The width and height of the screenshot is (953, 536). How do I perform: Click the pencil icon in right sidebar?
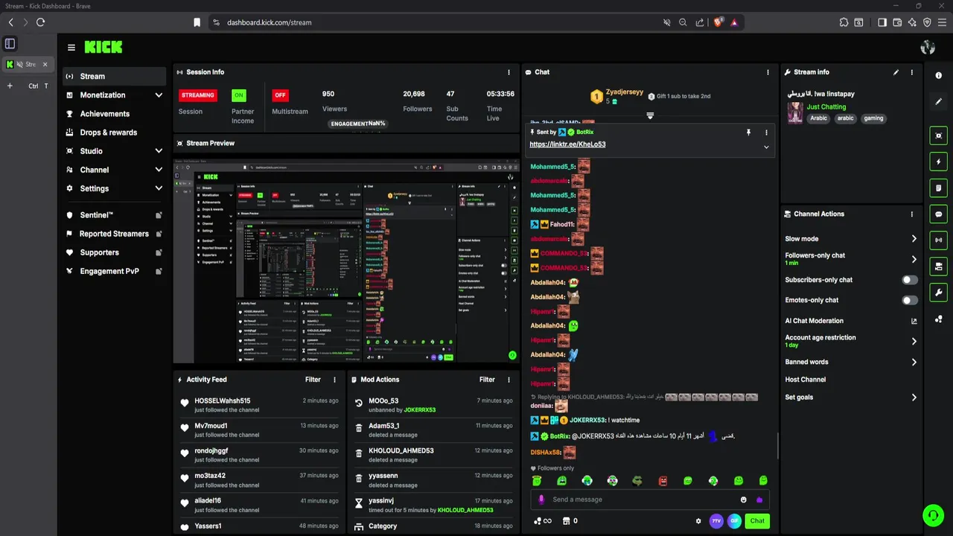939,102
